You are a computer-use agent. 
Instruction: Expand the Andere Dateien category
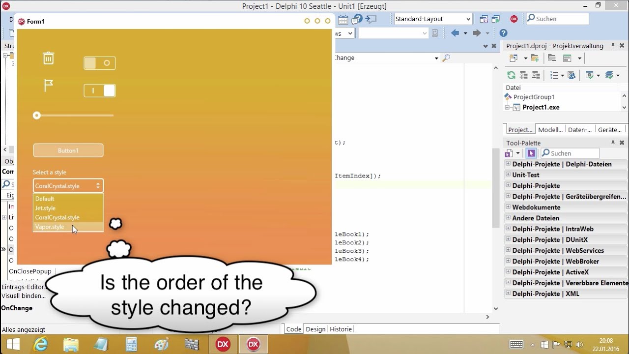(508, 218)
